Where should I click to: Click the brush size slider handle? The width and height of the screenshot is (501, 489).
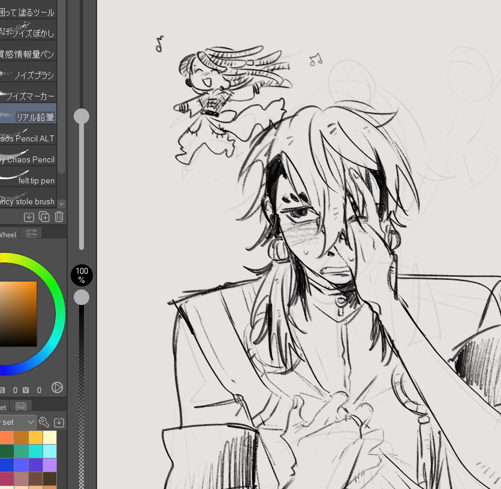point(82,116)
